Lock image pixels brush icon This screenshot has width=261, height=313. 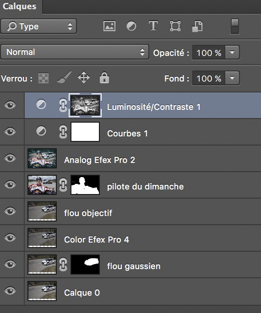pyautogui.click(x=64, y=77)
